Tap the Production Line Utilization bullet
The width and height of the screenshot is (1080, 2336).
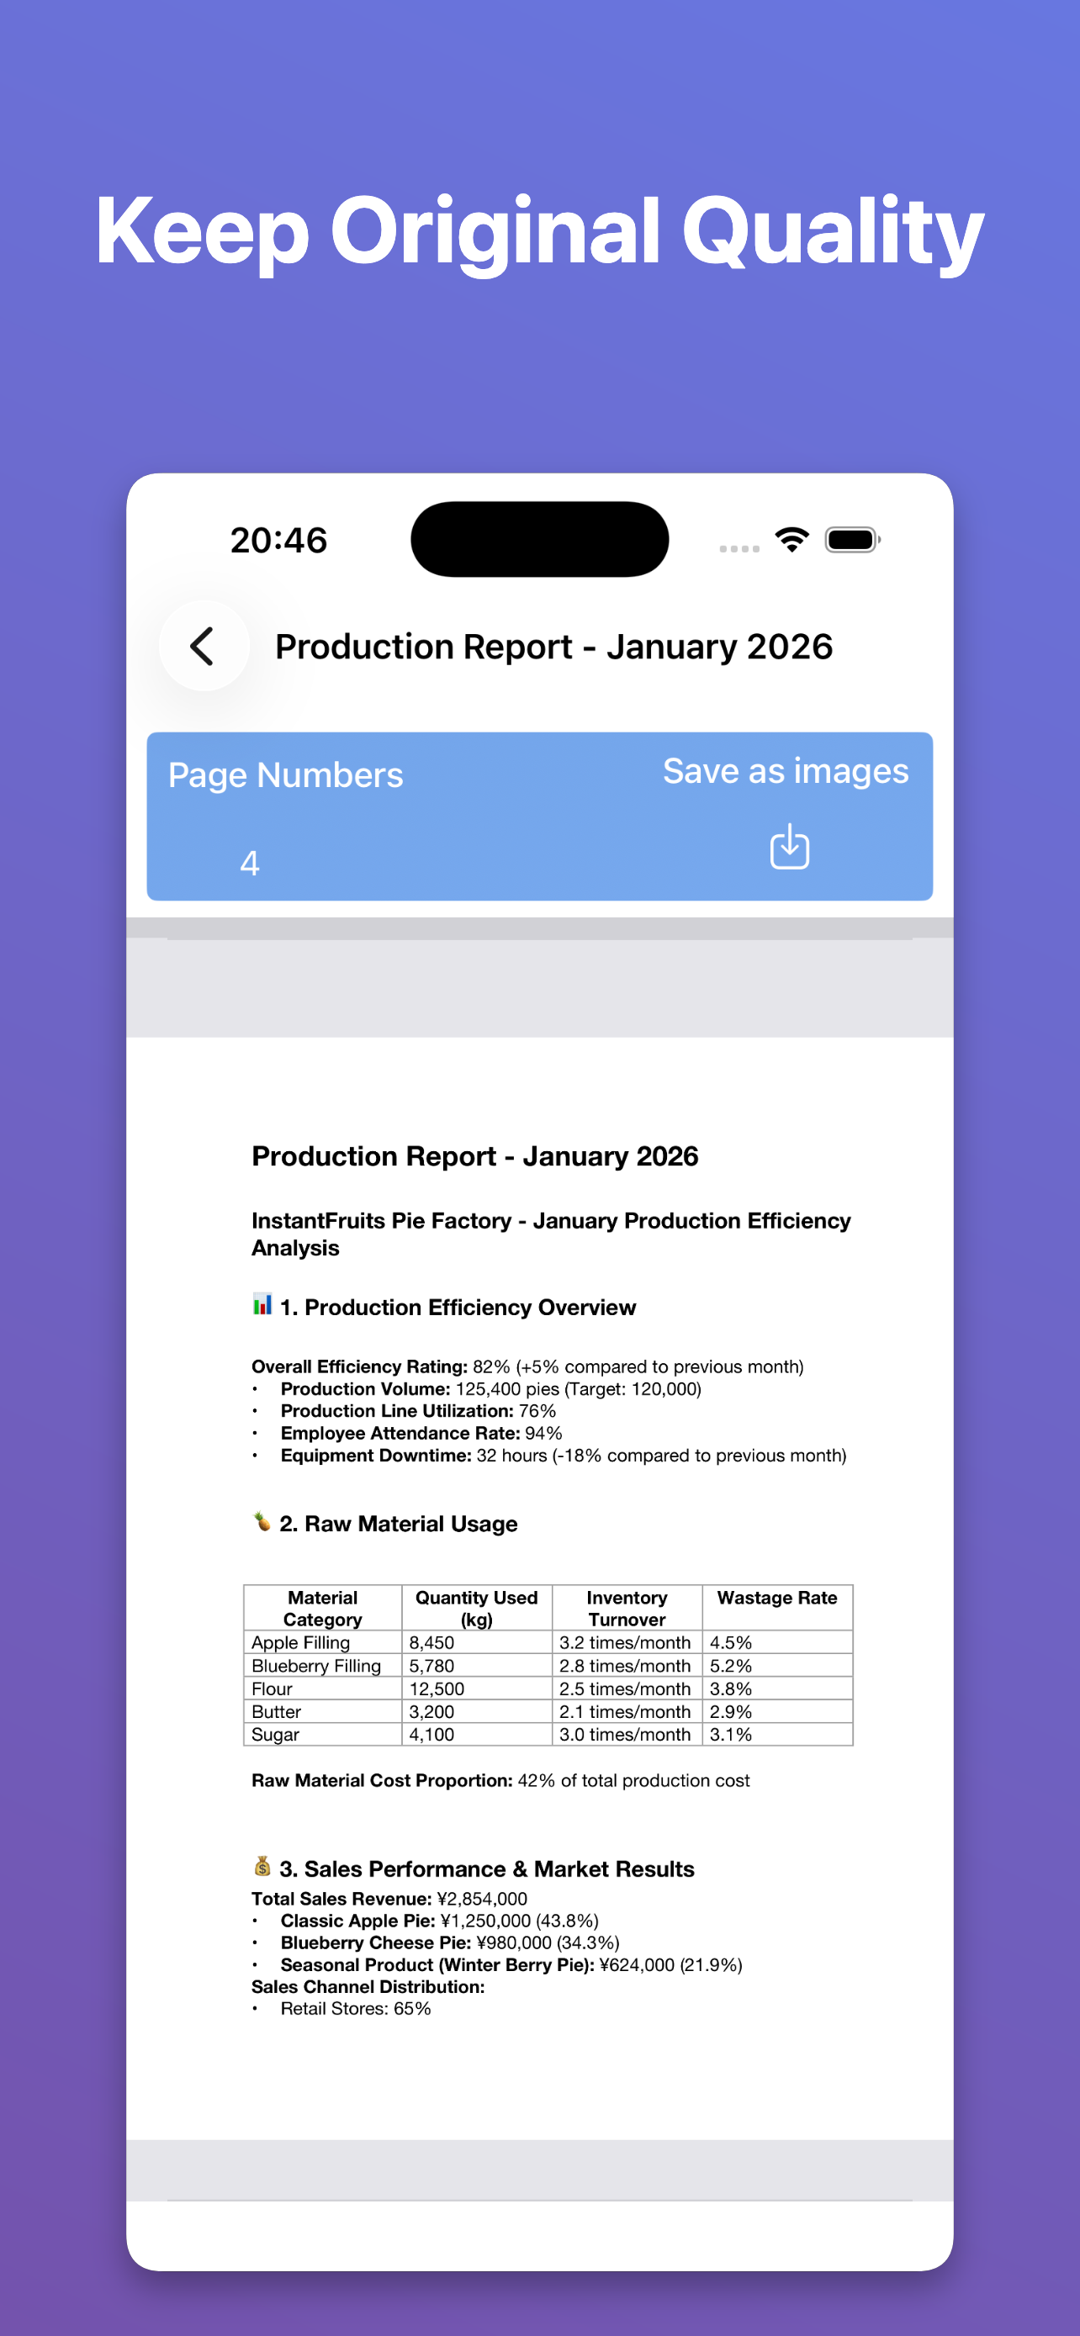tap(418, 1411)
